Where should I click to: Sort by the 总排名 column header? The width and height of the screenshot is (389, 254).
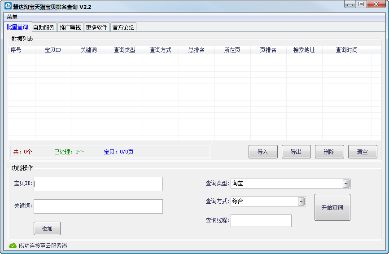(x=197, y=50)
